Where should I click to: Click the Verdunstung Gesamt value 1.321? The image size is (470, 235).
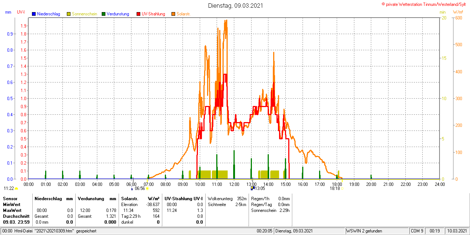(111, 216)
